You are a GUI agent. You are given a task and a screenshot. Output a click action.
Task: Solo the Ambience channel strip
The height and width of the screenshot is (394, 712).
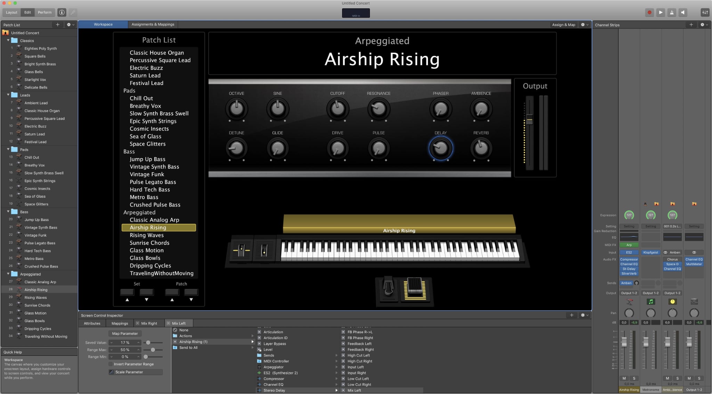click(x=677, y=378)
